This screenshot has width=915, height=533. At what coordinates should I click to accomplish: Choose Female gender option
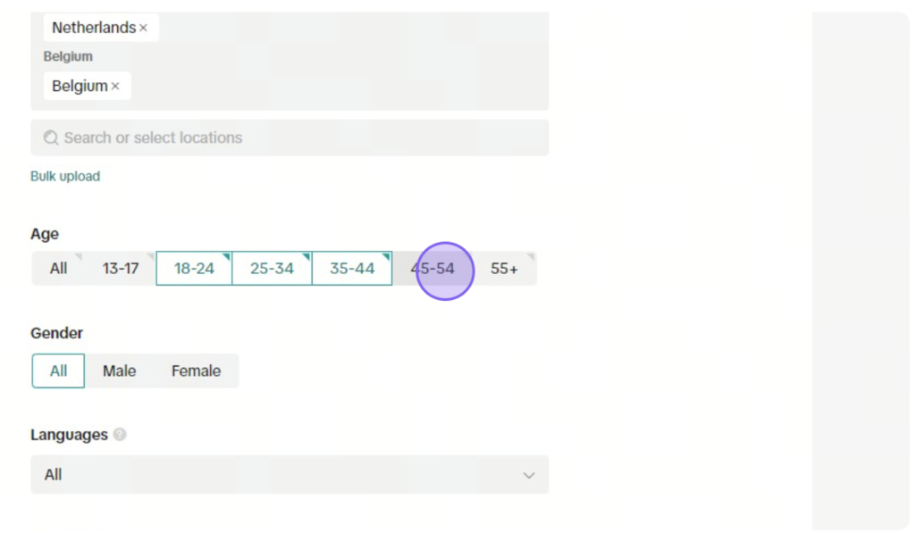(x=196, y=371)
